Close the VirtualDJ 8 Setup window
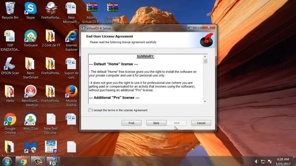The width and height of the screenshot is (296, 166). pyautogui.click(x=209, y=28)
